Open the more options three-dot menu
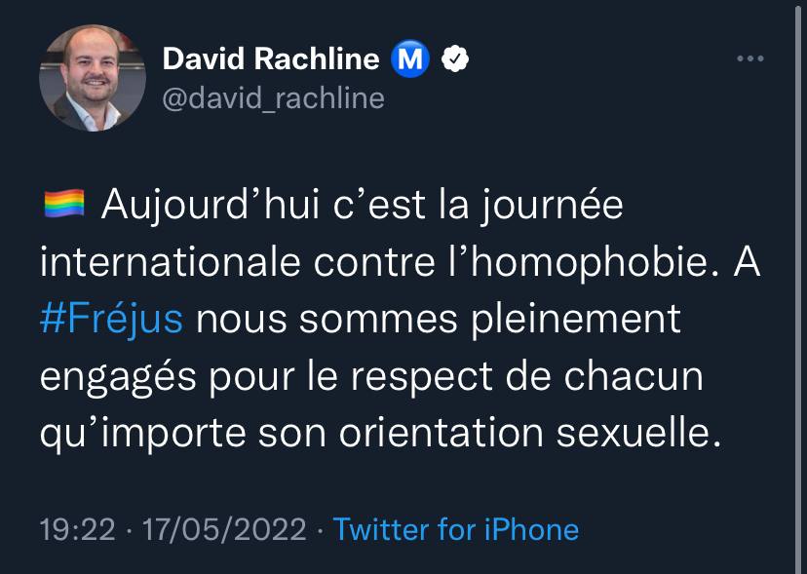 point(749,59)
